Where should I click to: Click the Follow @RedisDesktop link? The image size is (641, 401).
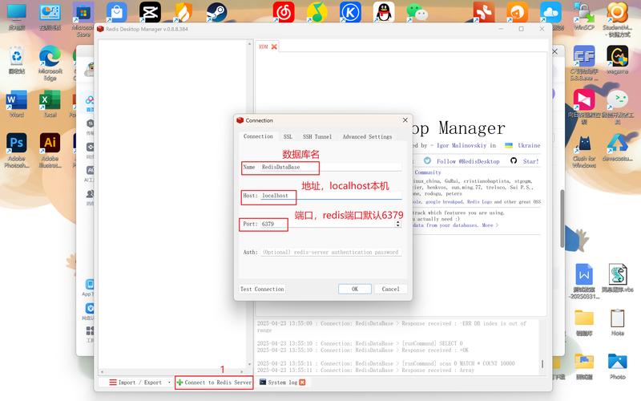[x=468, y=161]
